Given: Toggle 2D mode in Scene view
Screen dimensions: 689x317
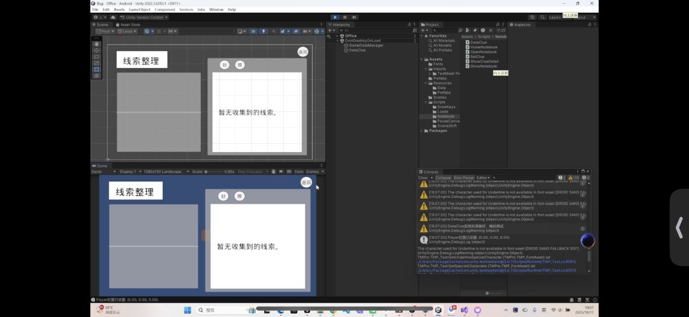Looking at the screenshot, I should coord(253,31).
